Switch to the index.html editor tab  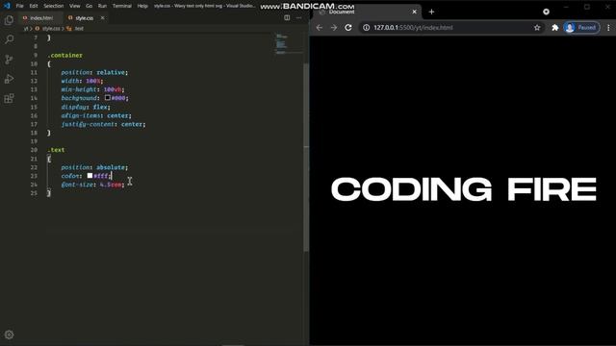point(40,18)
